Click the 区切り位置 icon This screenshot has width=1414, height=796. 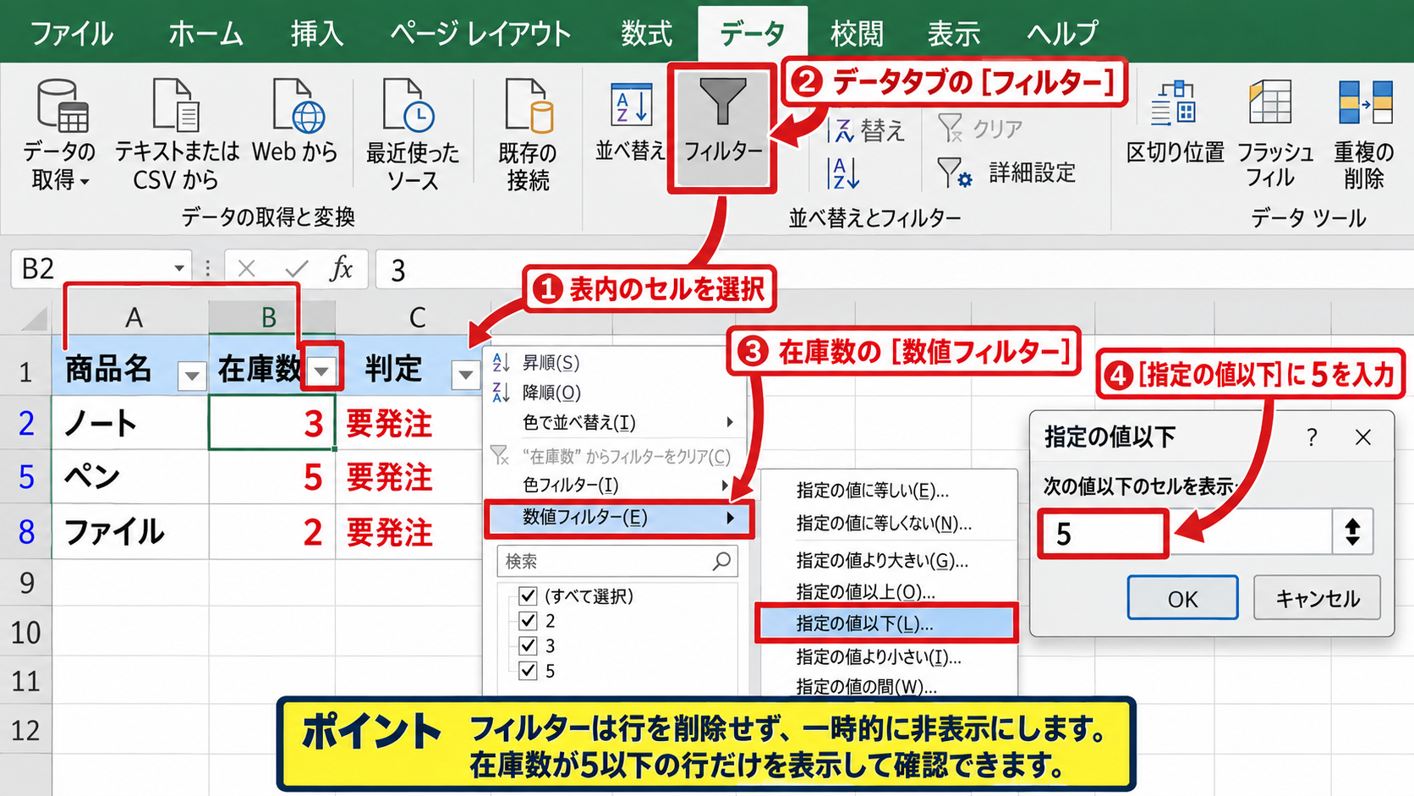(1174, 104)
